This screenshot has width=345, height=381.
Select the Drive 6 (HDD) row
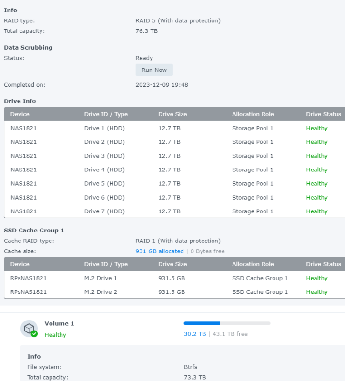coord(174,197)
